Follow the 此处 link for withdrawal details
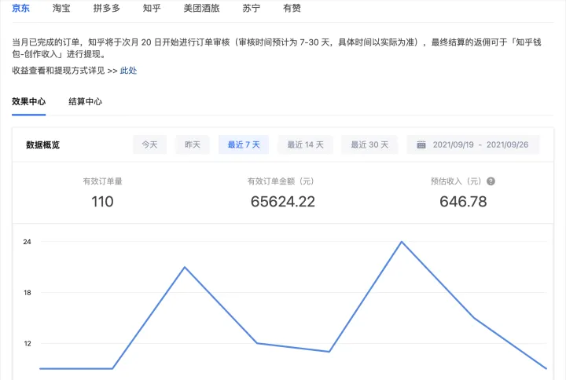566x380 pixels. click(x=128, y=71)
